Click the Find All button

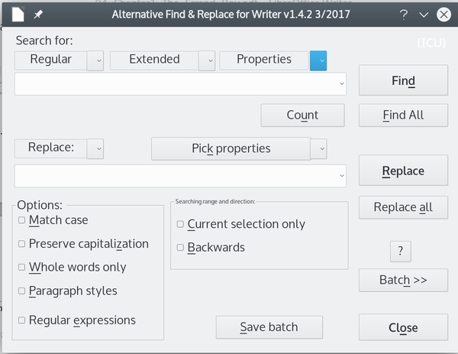point(403,115)
